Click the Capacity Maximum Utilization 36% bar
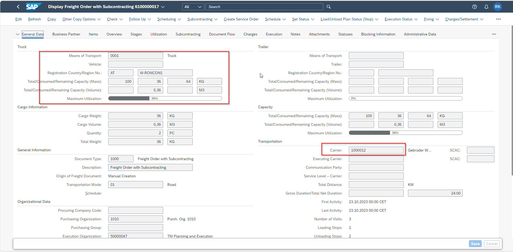This screenshot has width=513, height=252. 406,133
